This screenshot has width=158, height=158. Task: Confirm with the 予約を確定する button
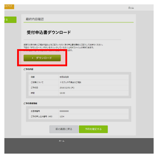coord(93,129)
